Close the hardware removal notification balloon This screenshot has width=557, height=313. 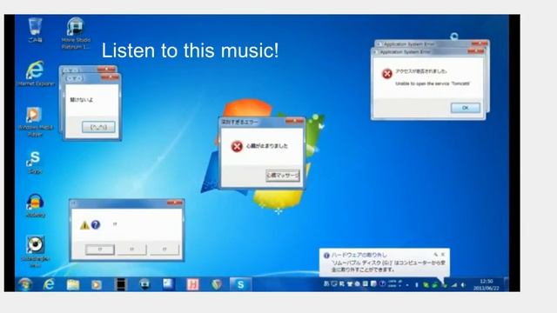(443, 255)
